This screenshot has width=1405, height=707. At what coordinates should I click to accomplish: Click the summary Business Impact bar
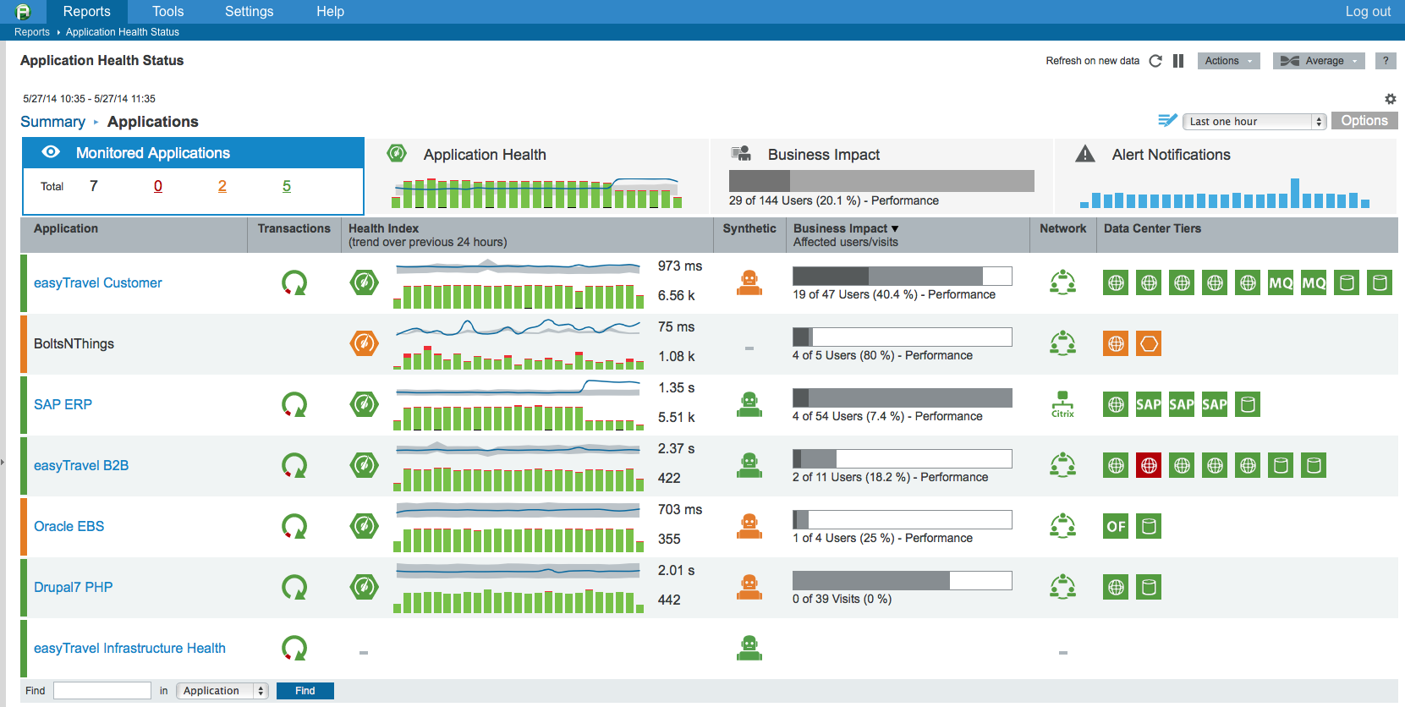(881, 181)
